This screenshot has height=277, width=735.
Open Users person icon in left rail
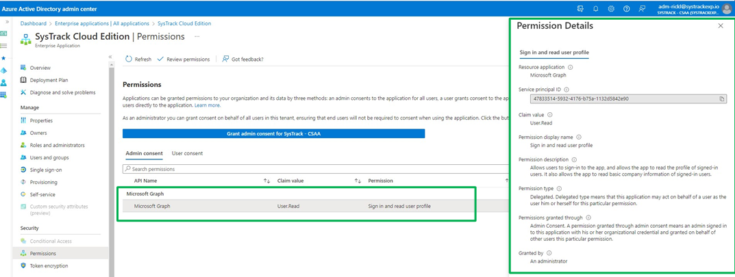pyautogui.click(x=3, y=82)
